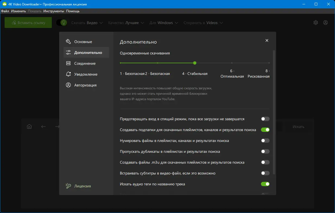Close the settings dialog with X
The height and width of the screenshot is (213, 335).
coord(267,40)
